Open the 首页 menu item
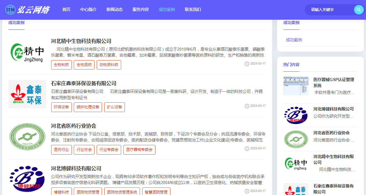This screenshot has width=366, height=195. pos(66,9)
